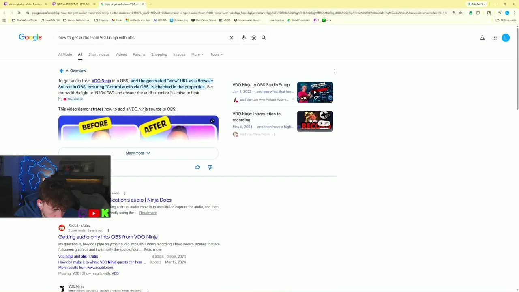Click Read more on Reddit snippet
Image resolution: width=519 pixels, height=292 pixels.
click(152, 250)
